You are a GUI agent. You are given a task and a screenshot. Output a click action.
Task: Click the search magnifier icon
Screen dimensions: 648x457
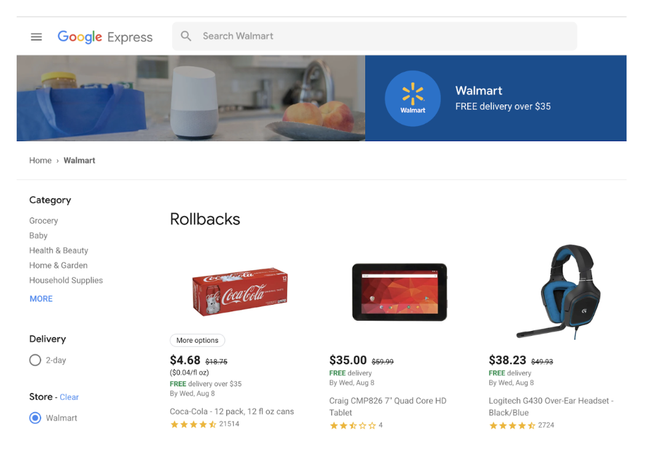[x=186, y=36]
